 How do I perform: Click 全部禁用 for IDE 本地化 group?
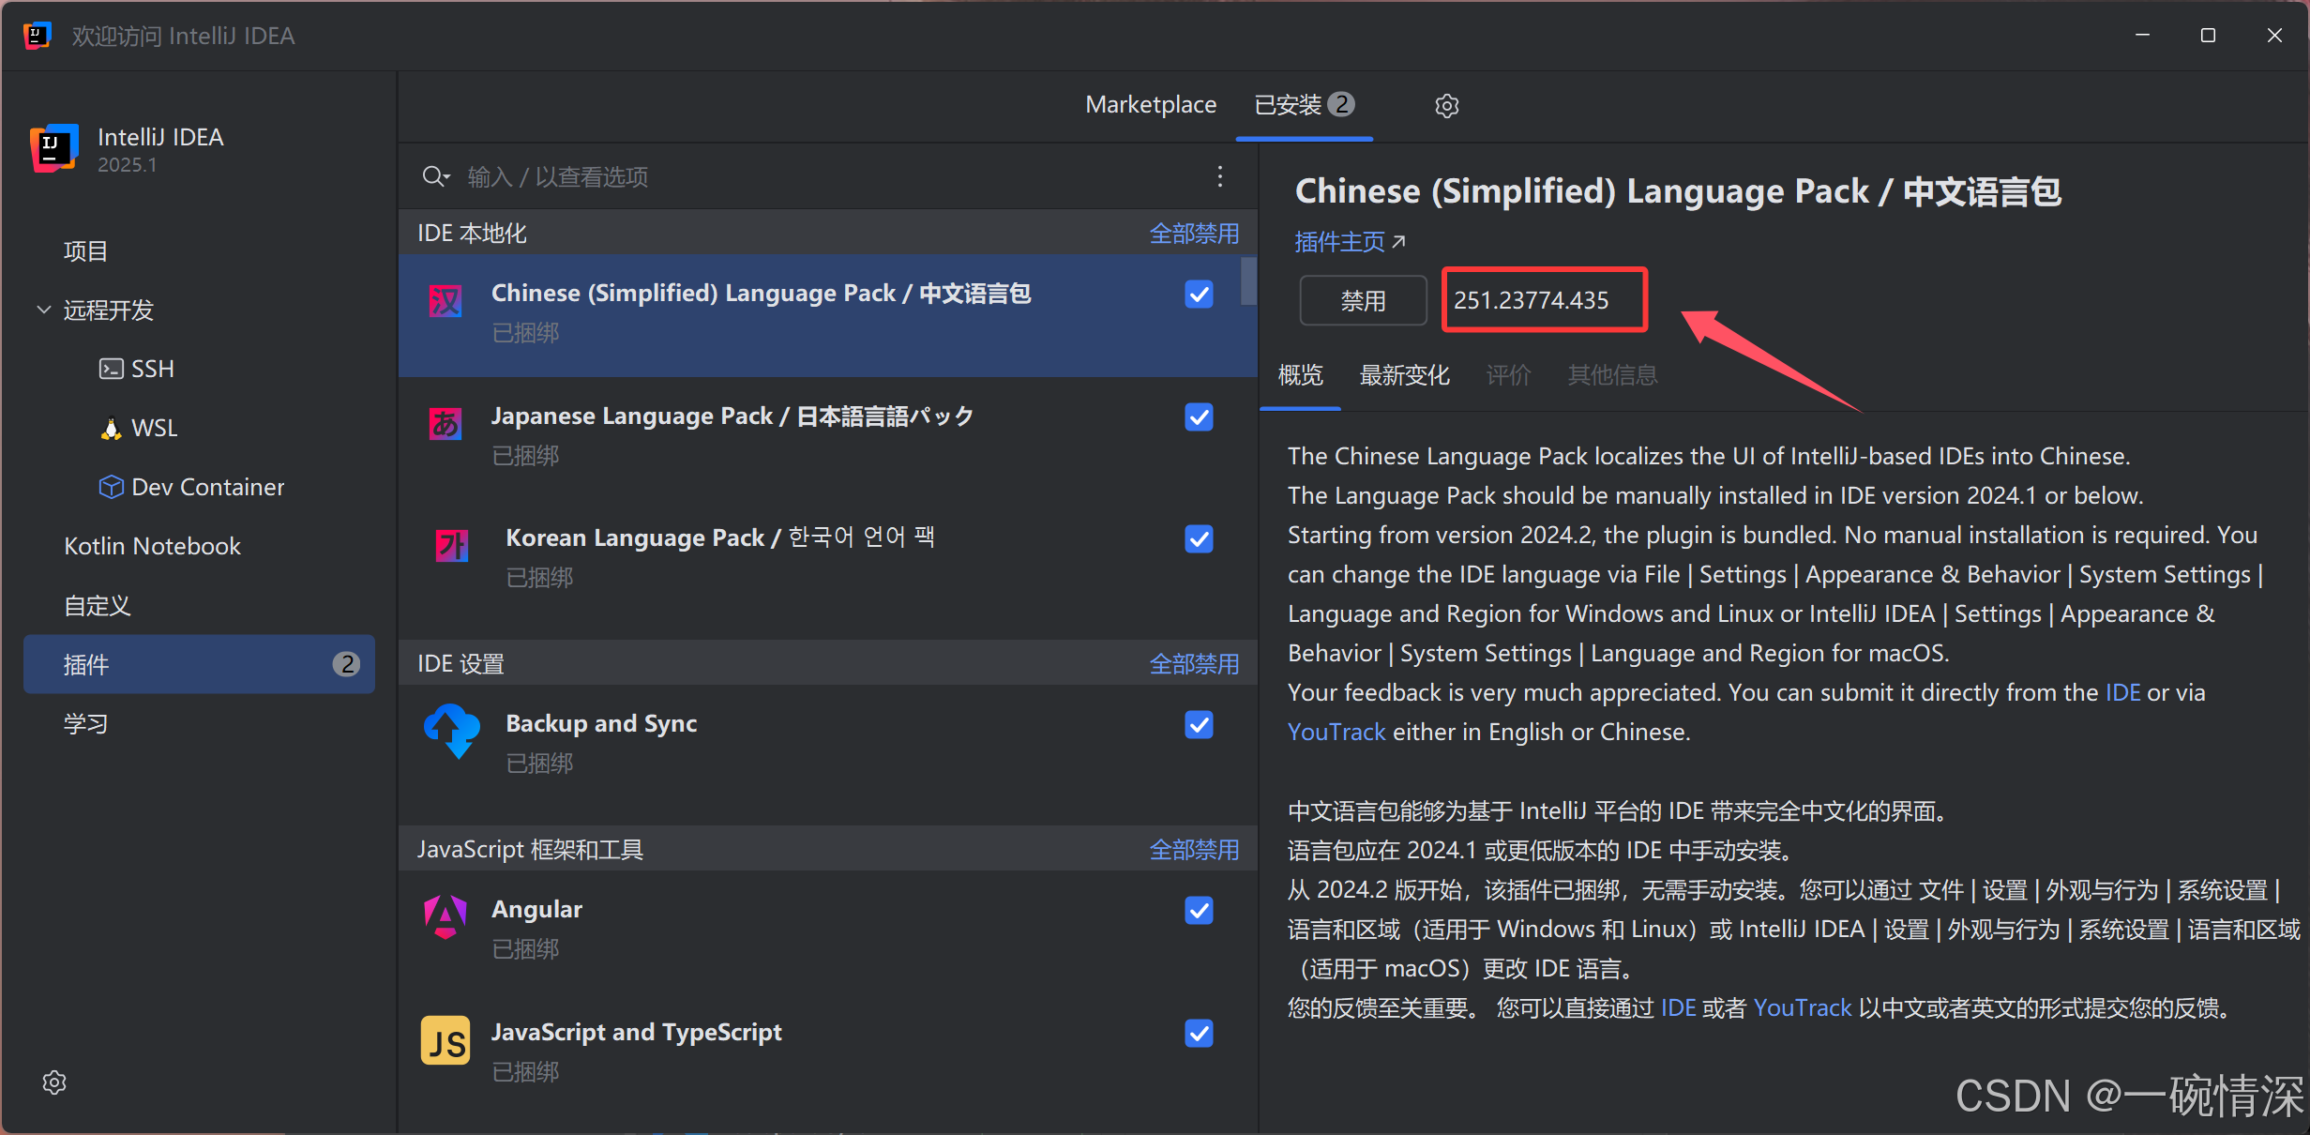(x=1194, y=233)
